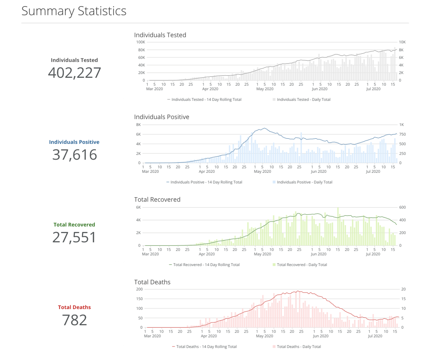The height and width of the screenshot is (360, 431).
Task: Click the green Total Recovered label beside count
Action: tap(74, 225)
